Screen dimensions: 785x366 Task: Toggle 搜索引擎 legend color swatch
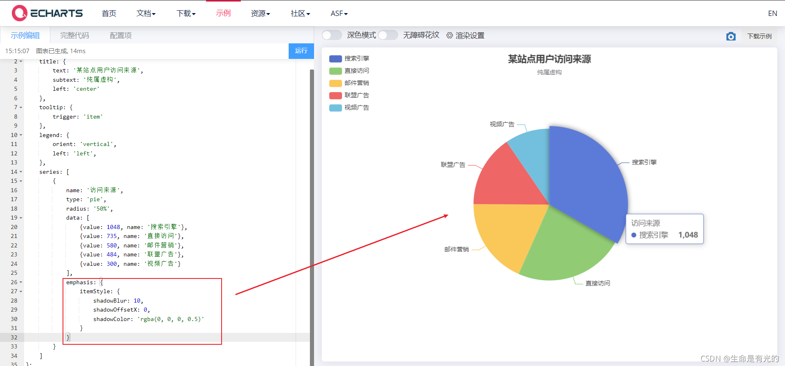(335, 58)
